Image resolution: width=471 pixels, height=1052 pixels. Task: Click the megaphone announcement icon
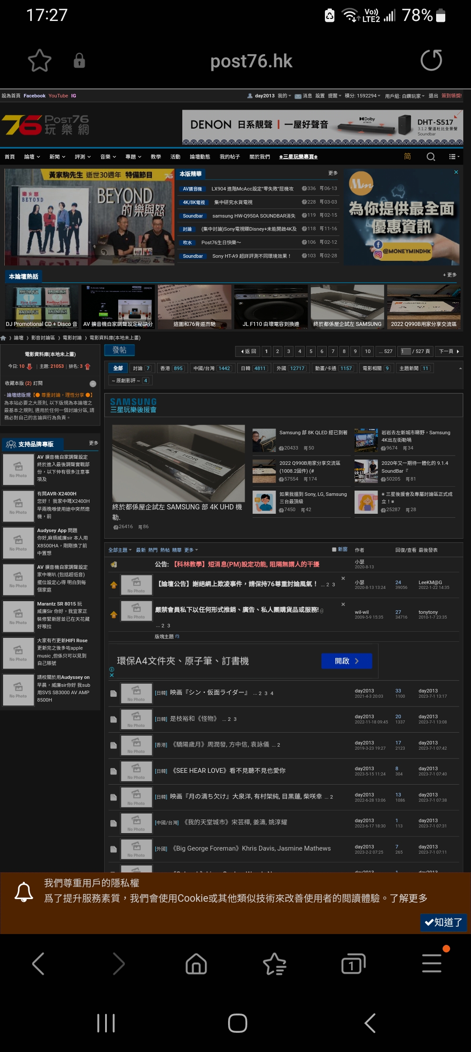tap(114, 564)
